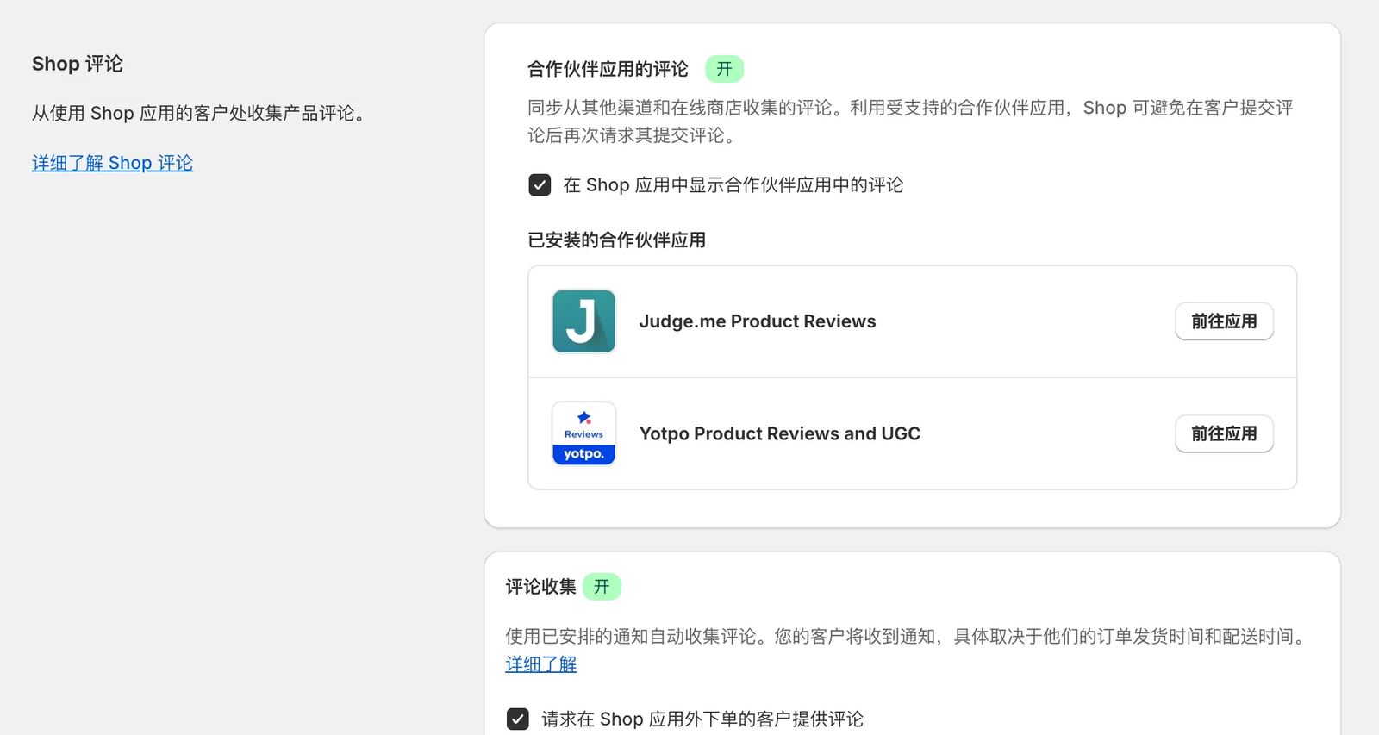Click the 开 badge beside 评论收集
The image size is (1379, 735).
pyautogui.click(x=602, y=587)
